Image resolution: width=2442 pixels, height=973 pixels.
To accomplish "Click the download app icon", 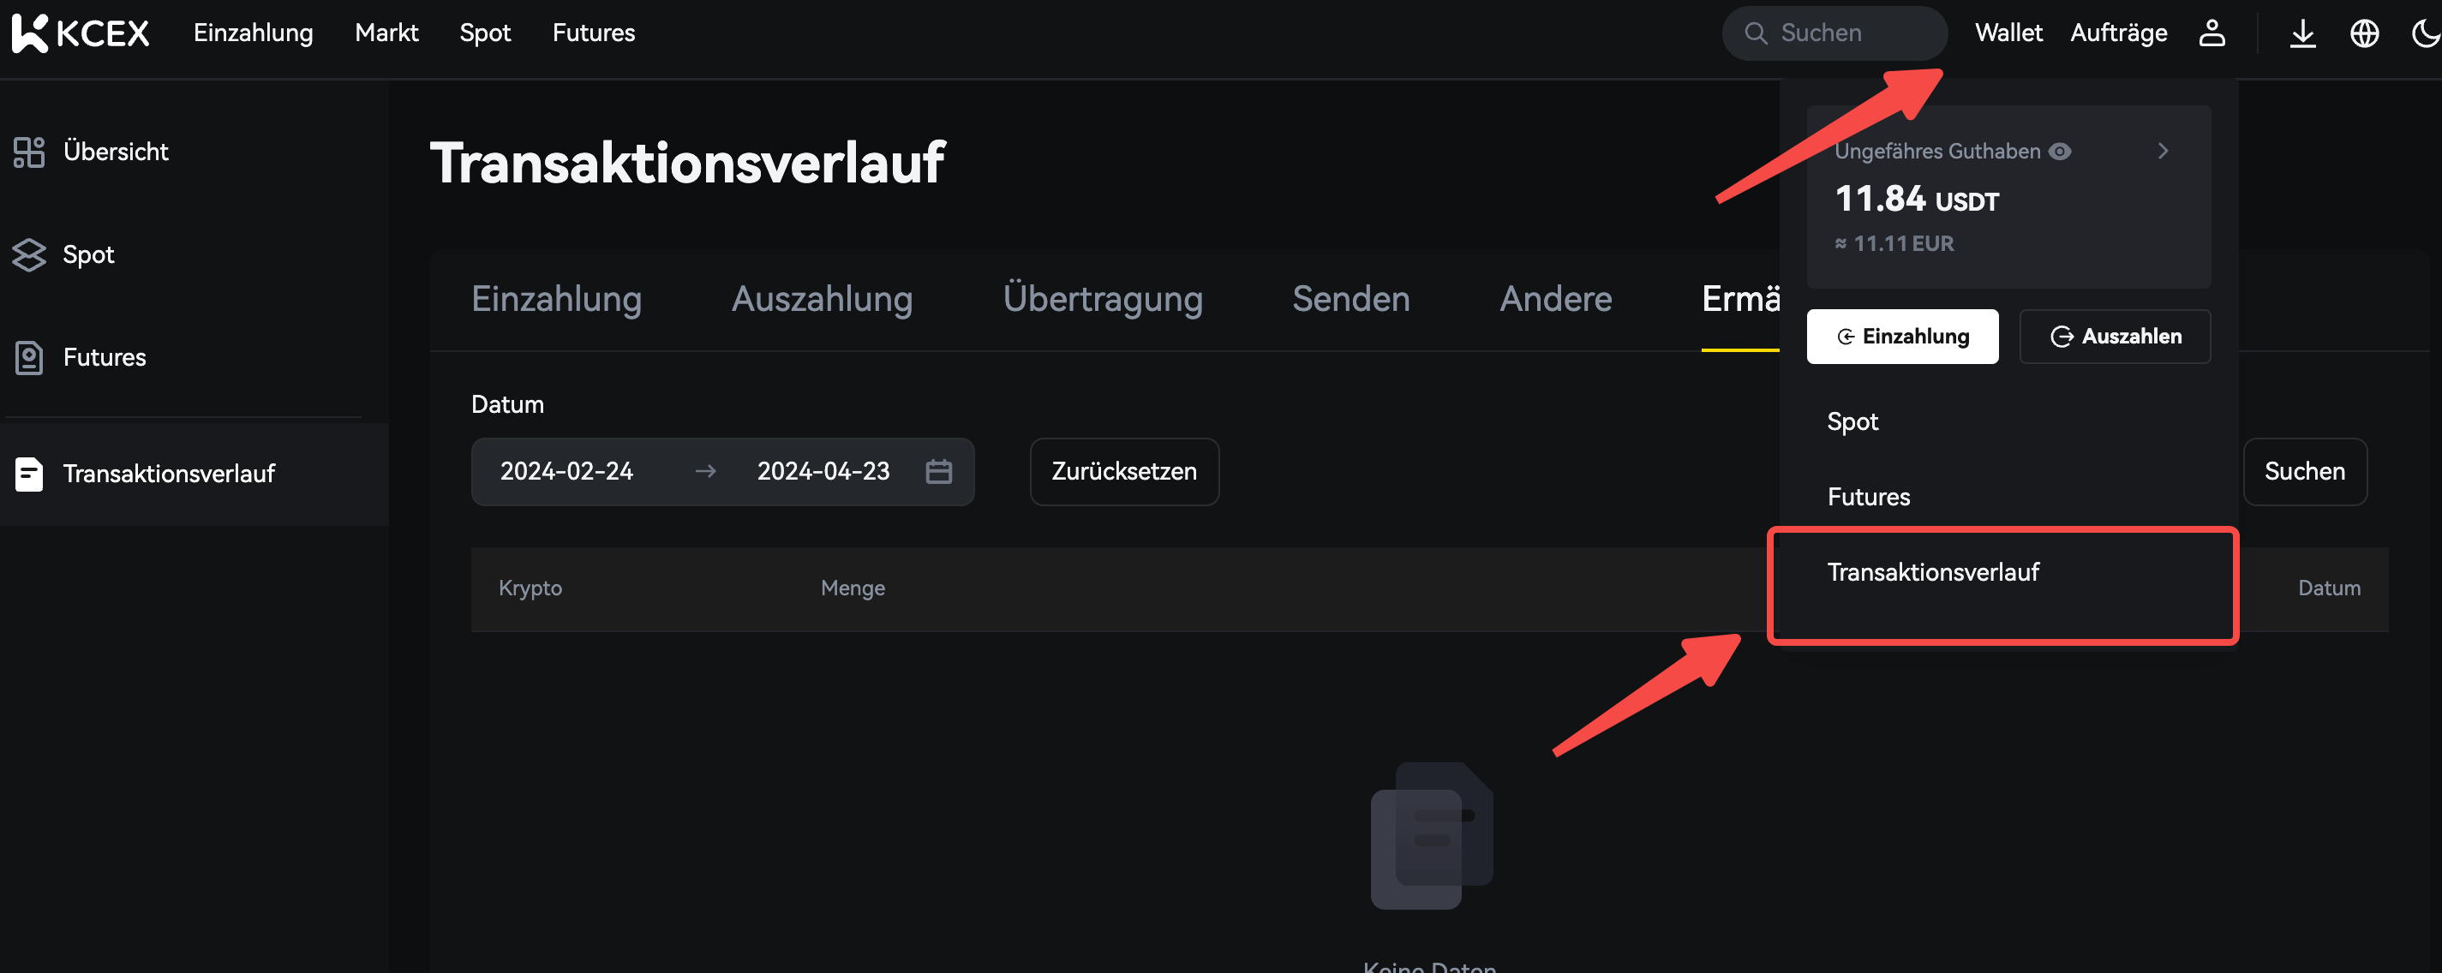I will click(x=2302, y=33).
